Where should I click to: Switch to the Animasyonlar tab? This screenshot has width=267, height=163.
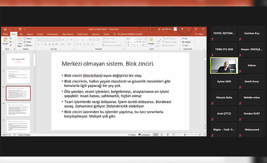[53, 34]
